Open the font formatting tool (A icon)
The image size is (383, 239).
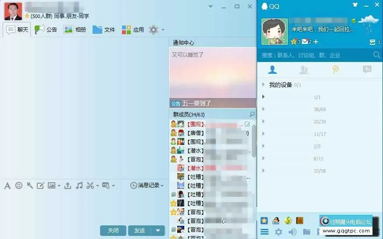point(7,186)
